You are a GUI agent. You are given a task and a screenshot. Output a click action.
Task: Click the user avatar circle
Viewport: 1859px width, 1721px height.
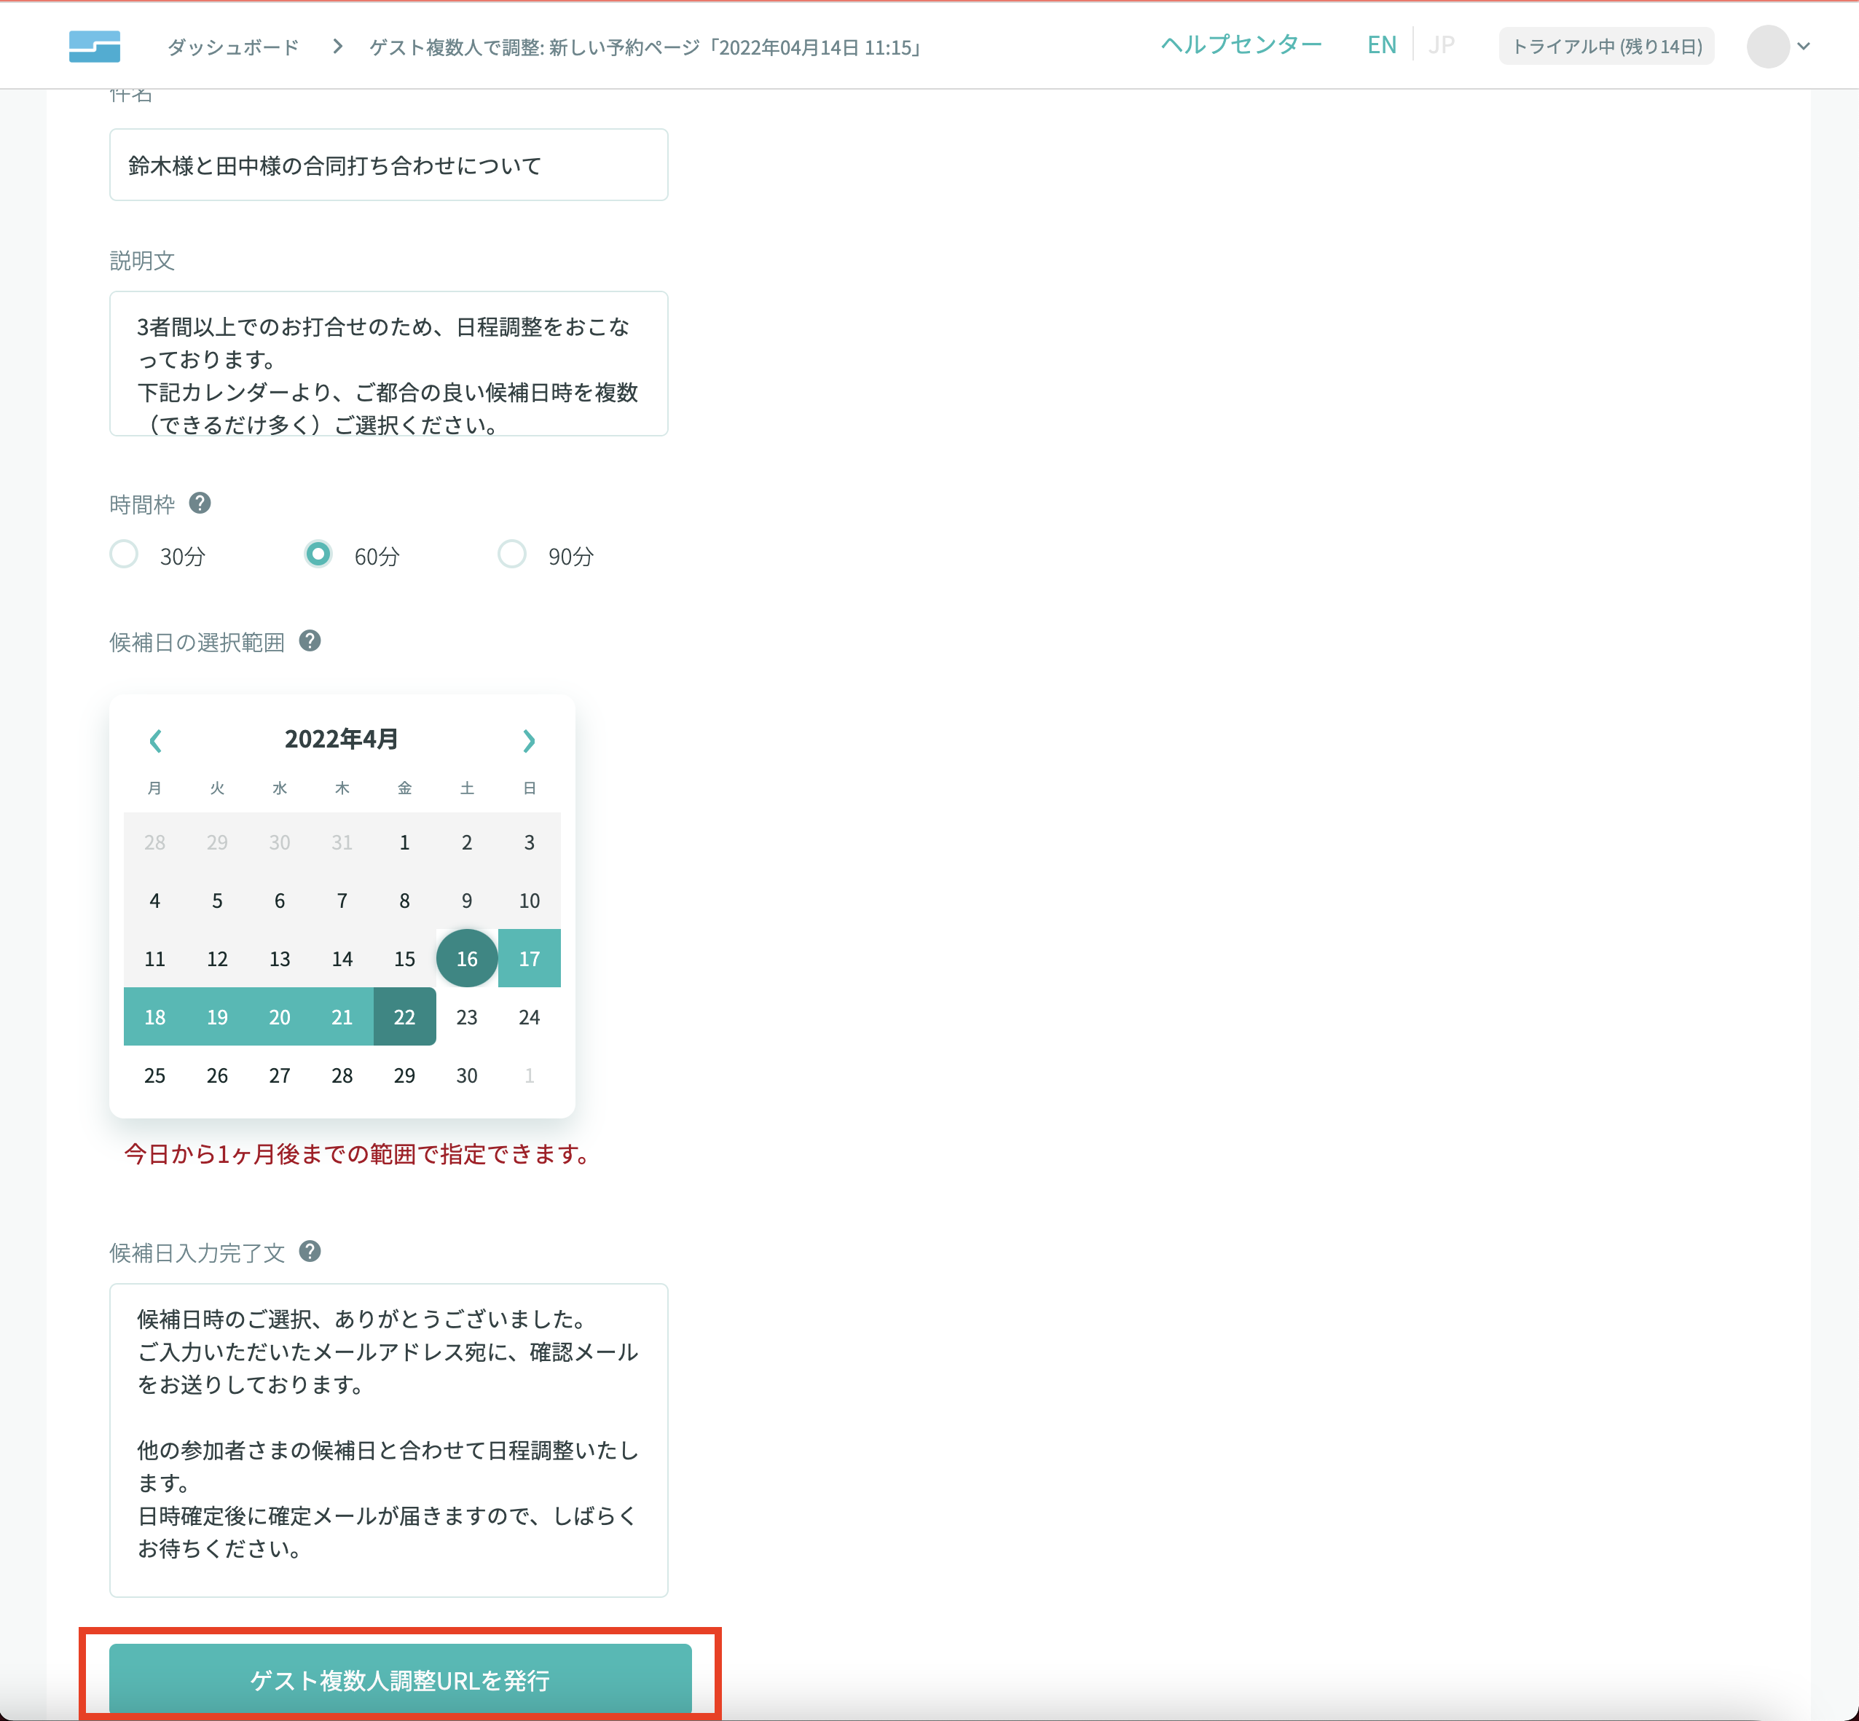pos(1766,46)
